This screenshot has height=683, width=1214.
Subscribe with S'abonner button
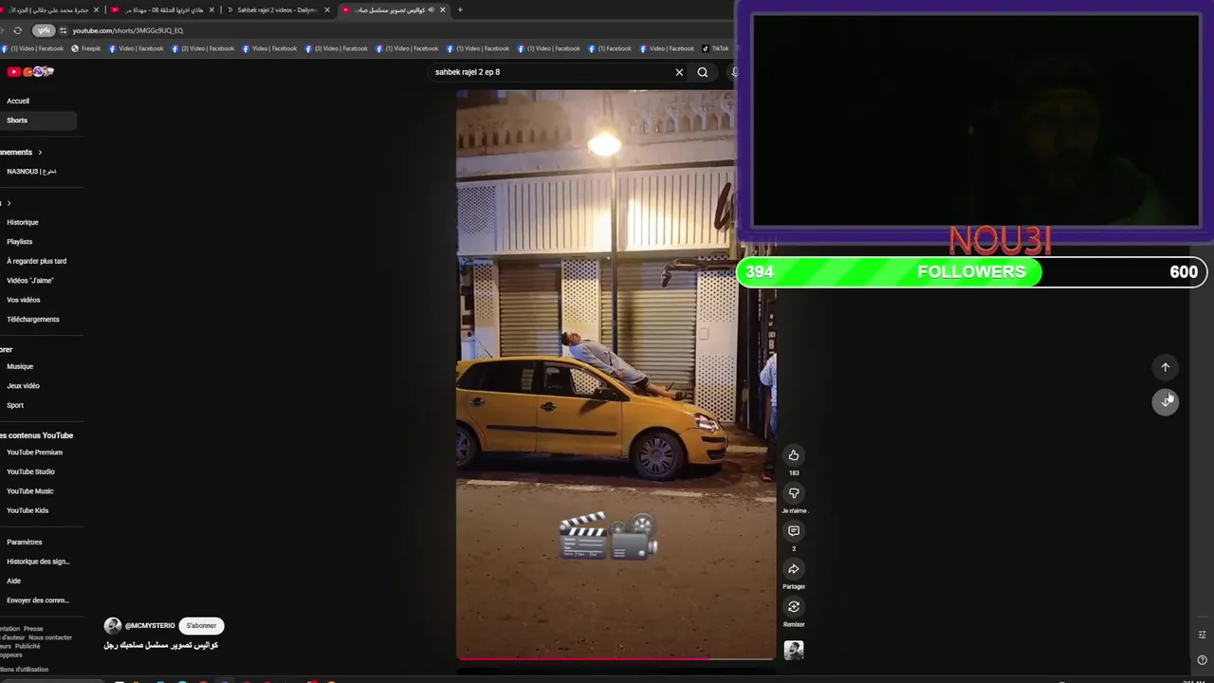201,626
